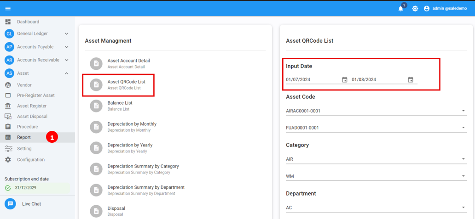The width and height of the screenshot is (475, 219).
Task: Open calendar picker for end date
Action: (411, 80)
